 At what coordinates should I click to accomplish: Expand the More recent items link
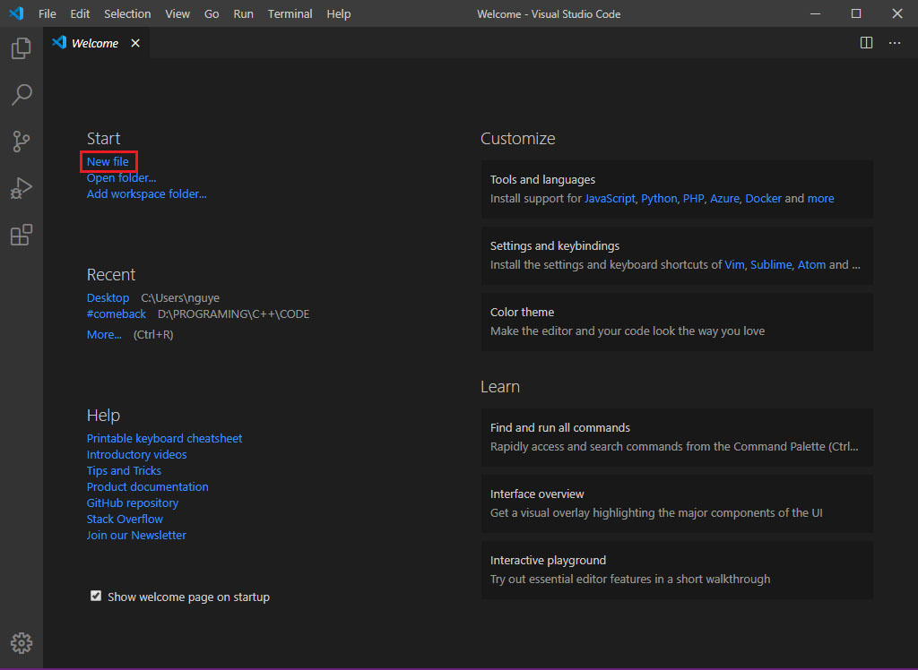[x=104, y=335]
